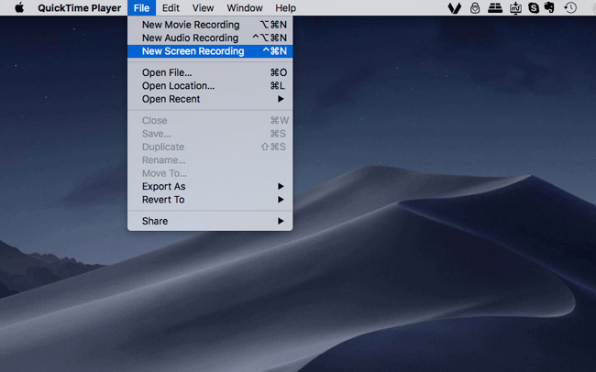Expand the Share submenu
596x372 pixels.
[210, 221]
